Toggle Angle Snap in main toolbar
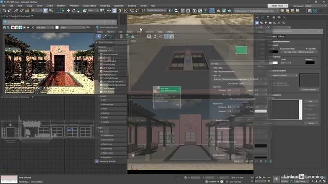Screen dimensions: 328x184 (126, 11)
